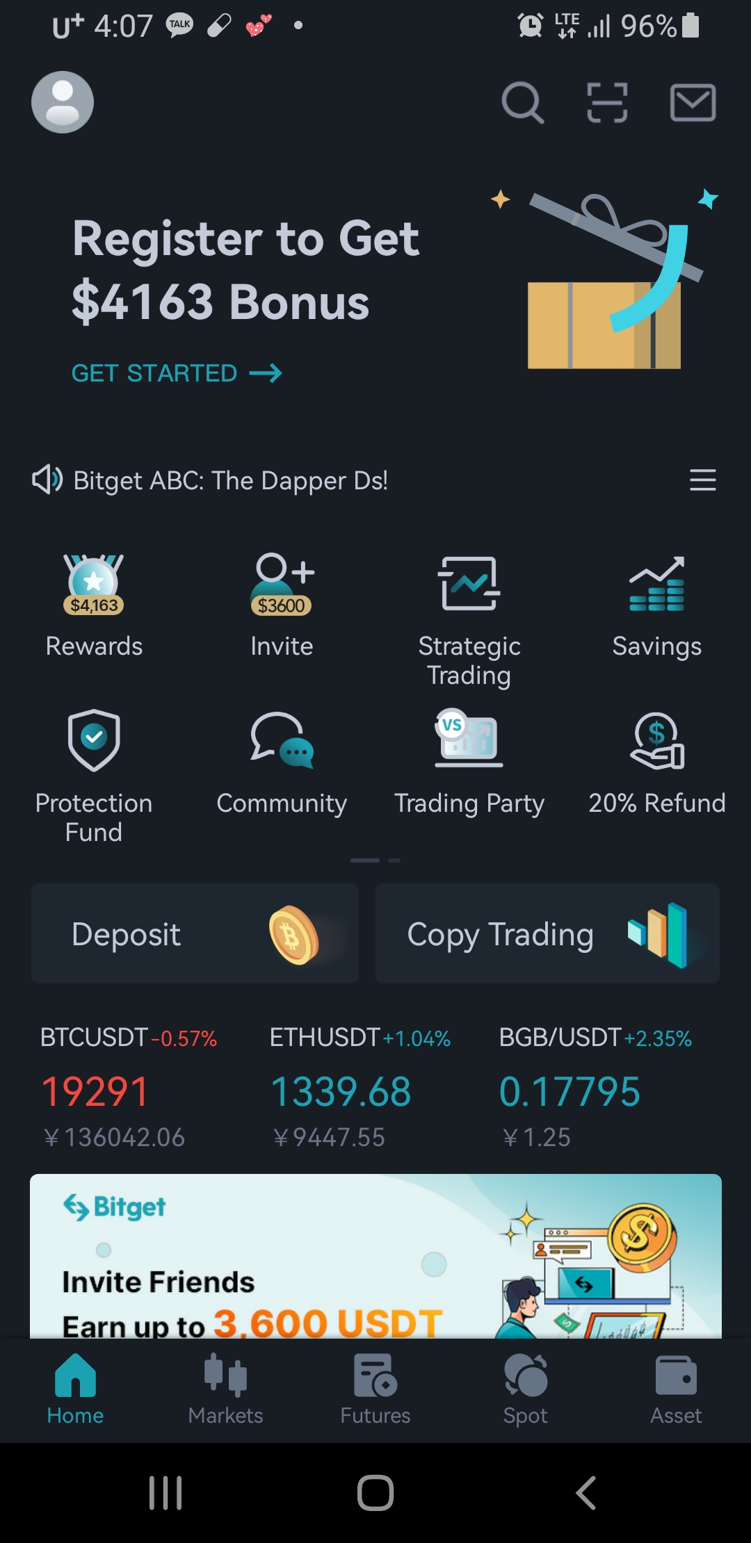Tap the ¥9447.55 ETH converted price
Screen dimensions: 751x1543
pyautogui.click(x=329, y=1137)
